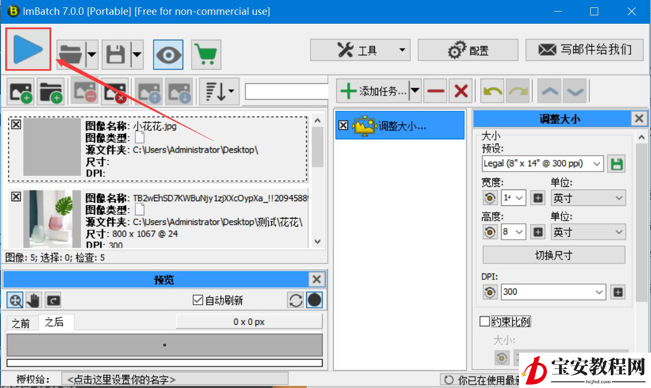Screen dimensions: 651x388
Task: Move image up with the up arrow image icon
Action: [149, 91]
